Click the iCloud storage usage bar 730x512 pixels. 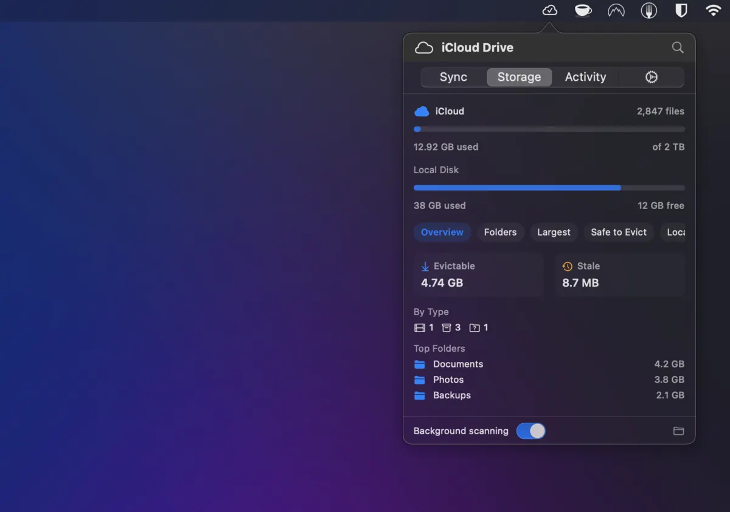pyautogui.click(x=549, y=129)
